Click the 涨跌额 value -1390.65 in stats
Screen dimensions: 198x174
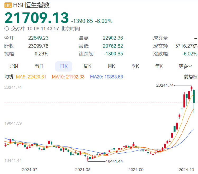point(114,54)
